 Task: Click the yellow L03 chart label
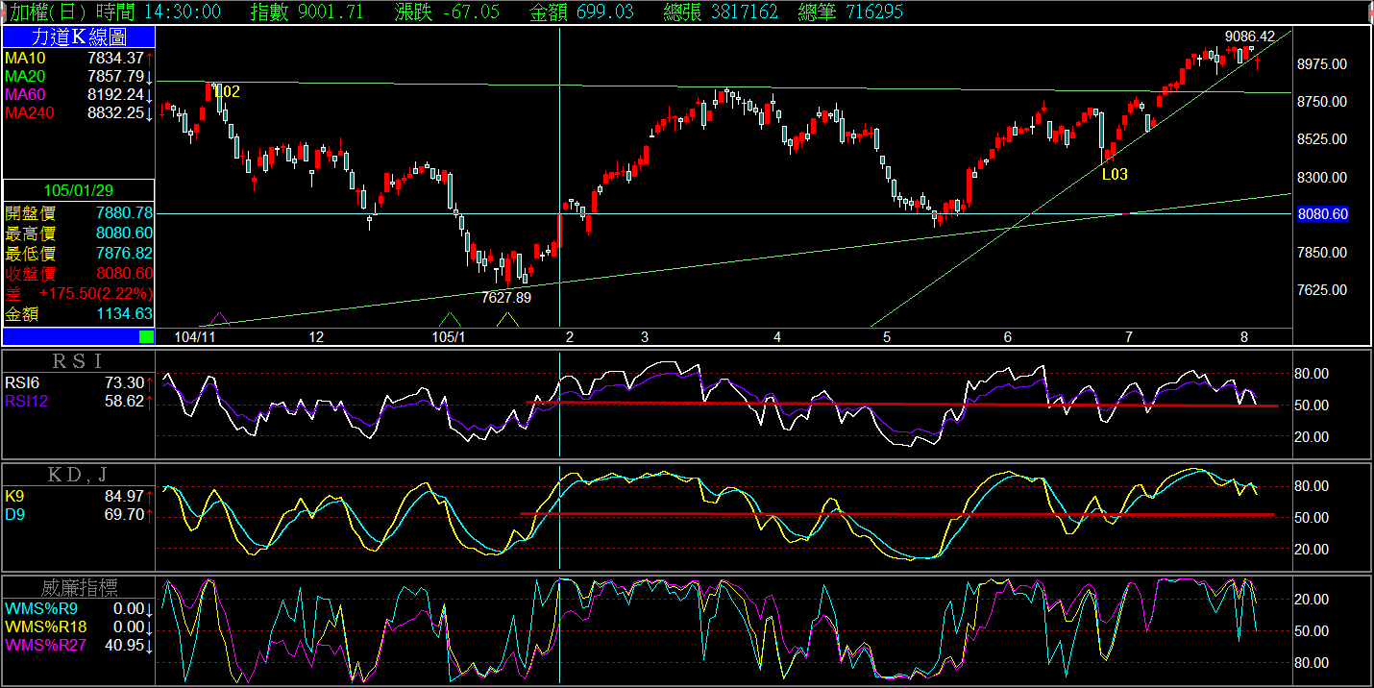click(x=1115, y=175)
